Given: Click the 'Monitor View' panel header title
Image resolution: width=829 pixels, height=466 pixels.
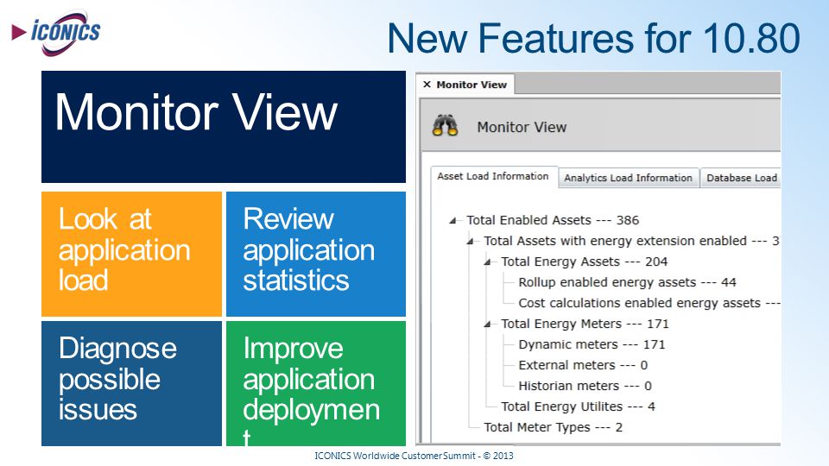Looking at the screenshot, I should pos(522,128).
